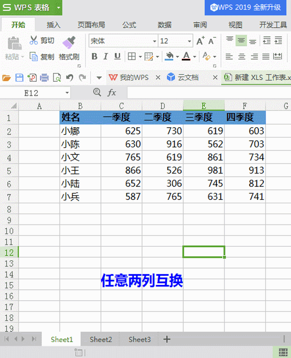Switch to Sheet2 tab
291x358 pixels.
tap(101, 339)
